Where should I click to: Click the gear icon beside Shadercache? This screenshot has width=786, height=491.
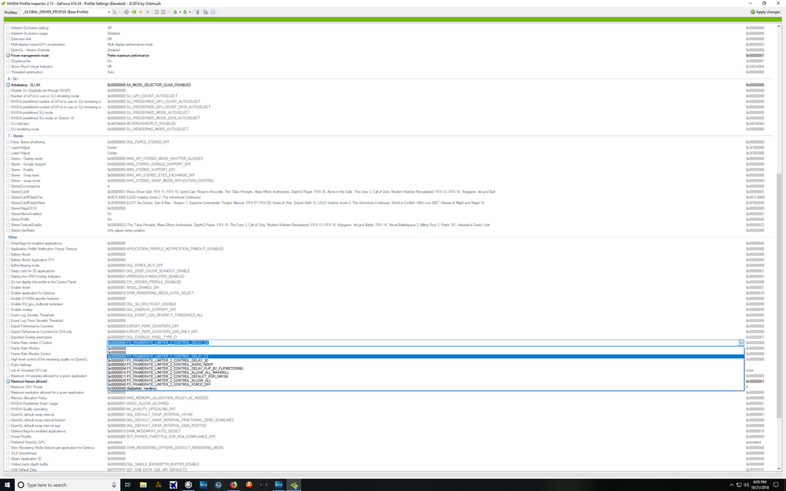[8, 61]
